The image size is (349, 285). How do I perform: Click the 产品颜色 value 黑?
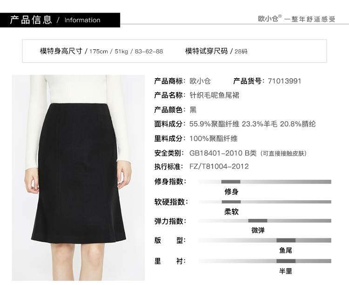(193, 110)
